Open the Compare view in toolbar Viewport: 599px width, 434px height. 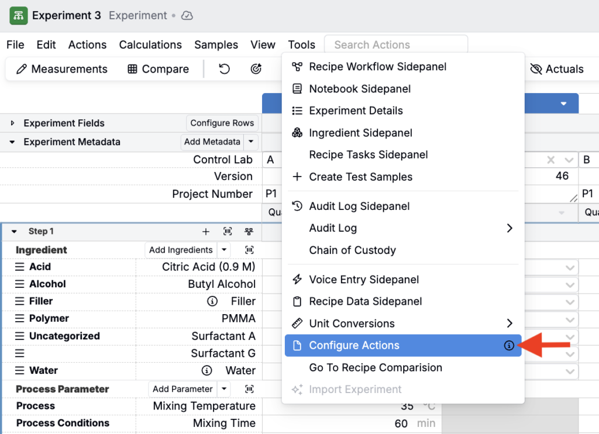click(158, 69)
